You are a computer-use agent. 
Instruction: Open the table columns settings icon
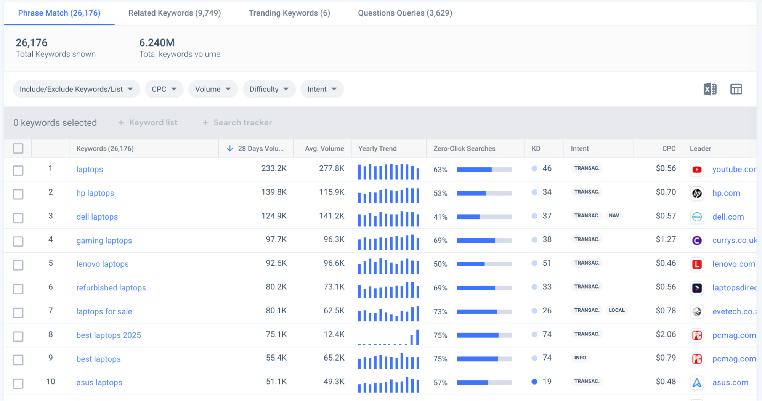click(x=736, y=89)
